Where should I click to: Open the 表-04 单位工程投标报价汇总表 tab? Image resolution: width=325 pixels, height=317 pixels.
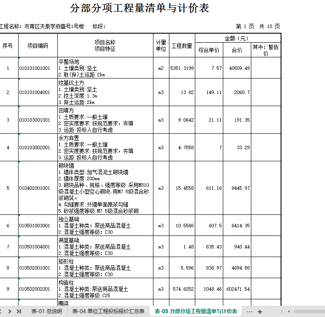108,311
